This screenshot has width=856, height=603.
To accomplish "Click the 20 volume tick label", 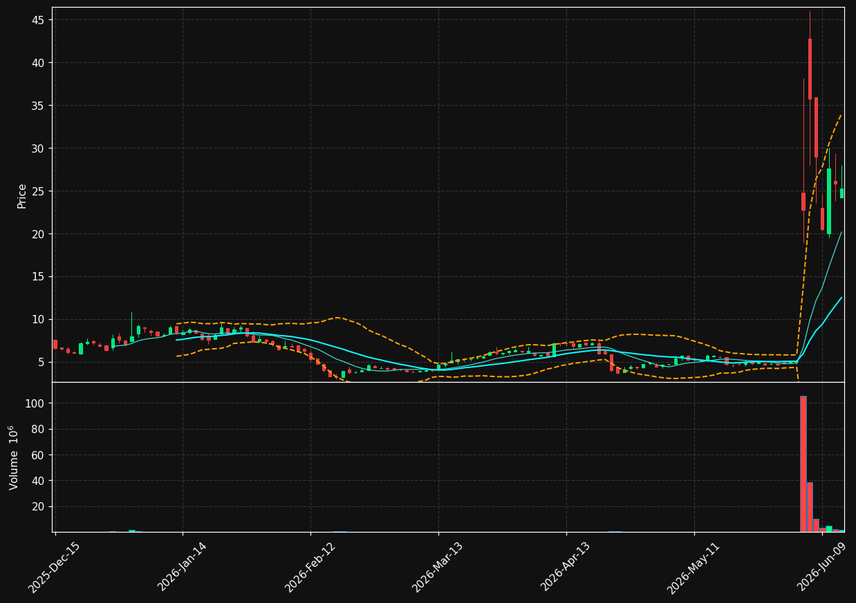I will tap(37, 506).
